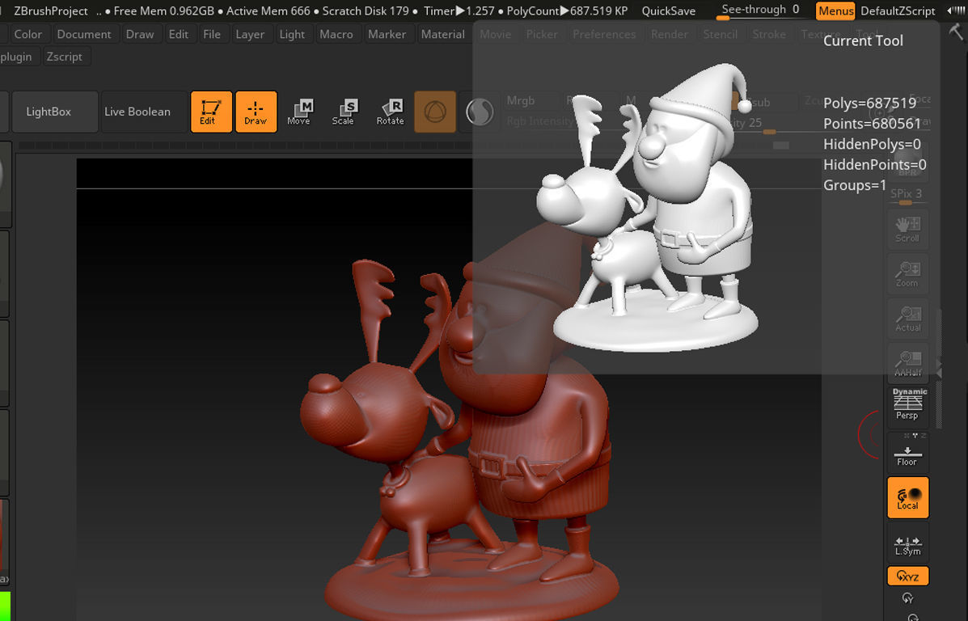Screen dimensions: 968x621
Task: Open the Light menu
Action: (x=292, y=34)
